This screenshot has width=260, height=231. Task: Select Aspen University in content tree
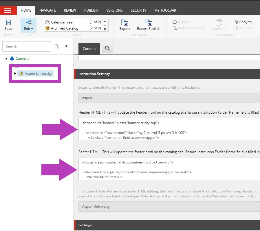(38, 74)
